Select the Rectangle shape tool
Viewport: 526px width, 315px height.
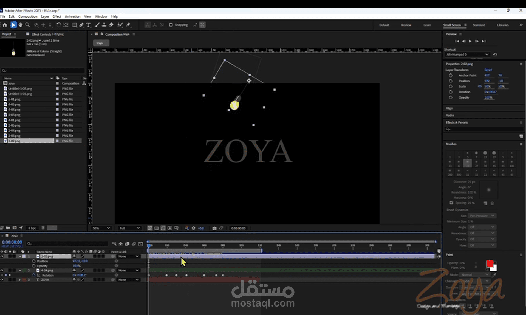tap(74, 25)
